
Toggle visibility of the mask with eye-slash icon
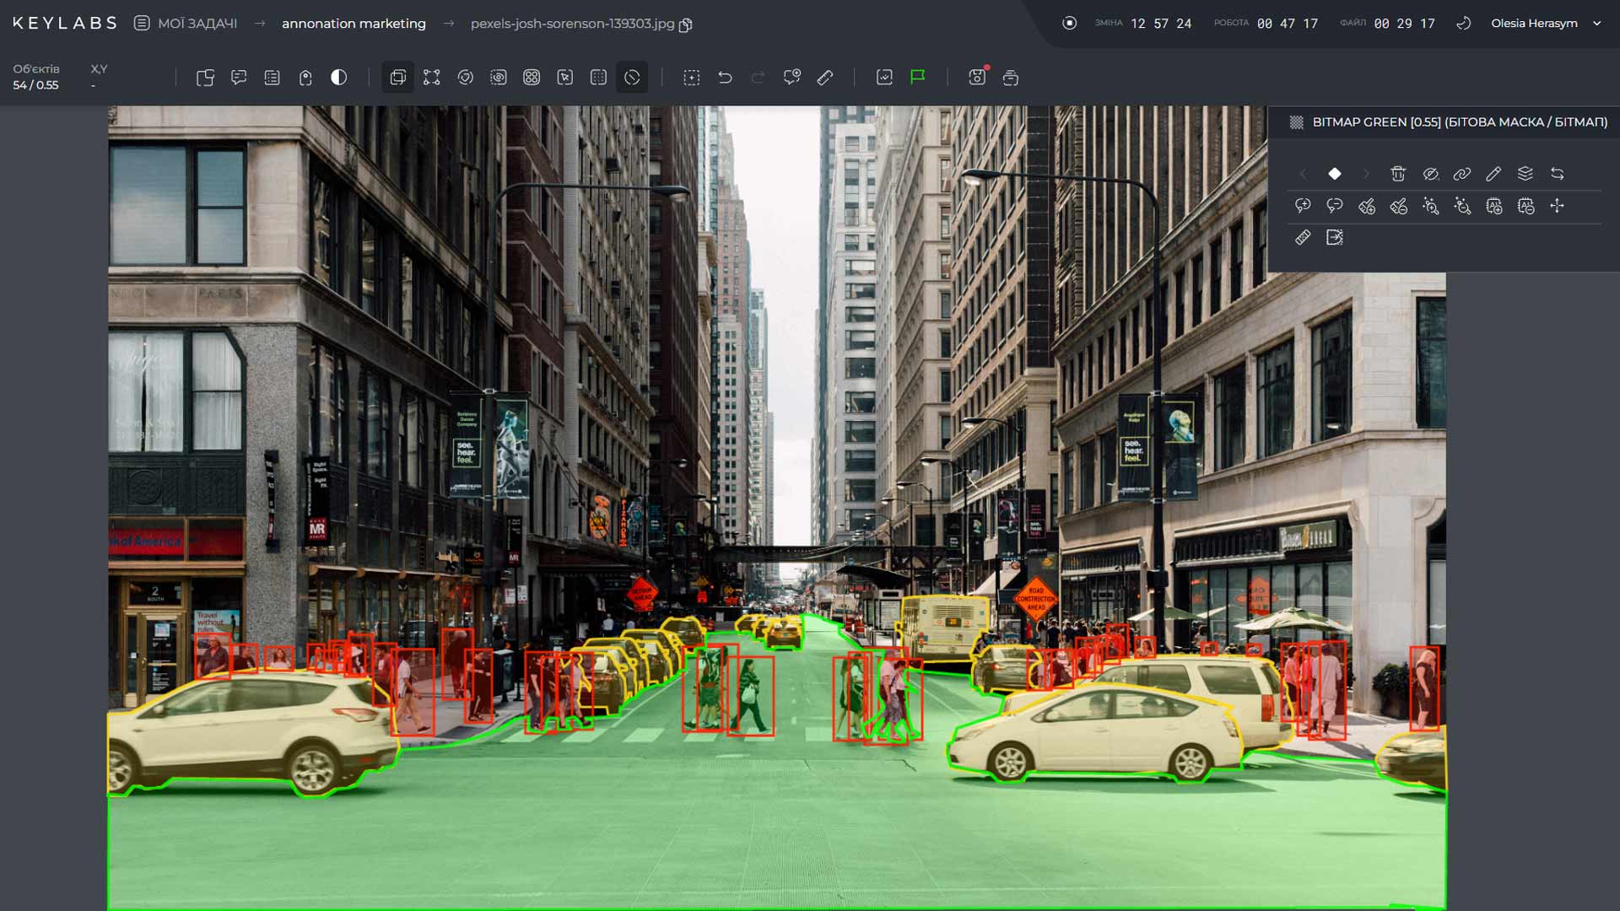[1430, 174]
